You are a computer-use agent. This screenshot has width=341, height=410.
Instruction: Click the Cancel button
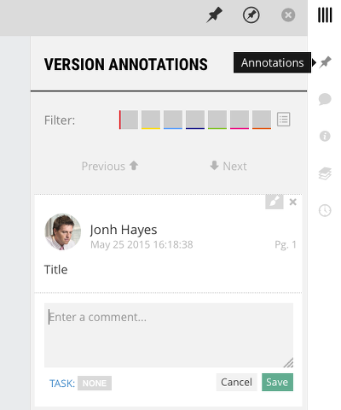[x=236, y=382]
